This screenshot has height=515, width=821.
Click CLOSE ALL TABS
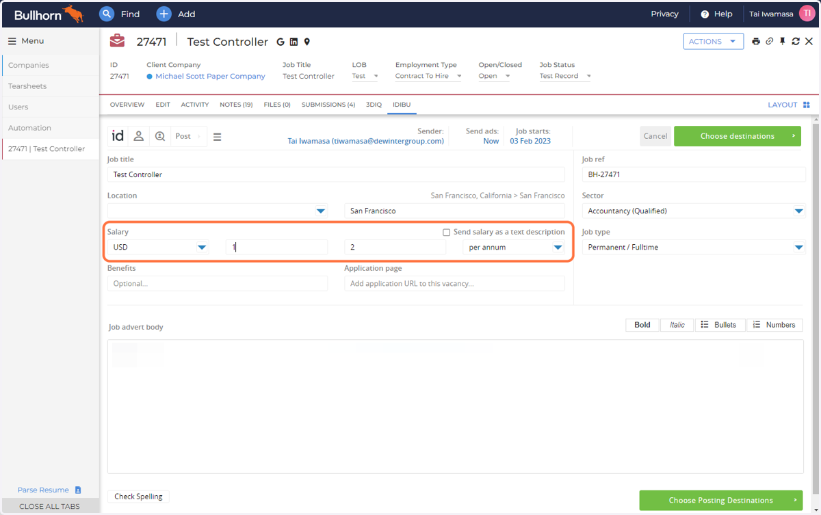[49, 506]
